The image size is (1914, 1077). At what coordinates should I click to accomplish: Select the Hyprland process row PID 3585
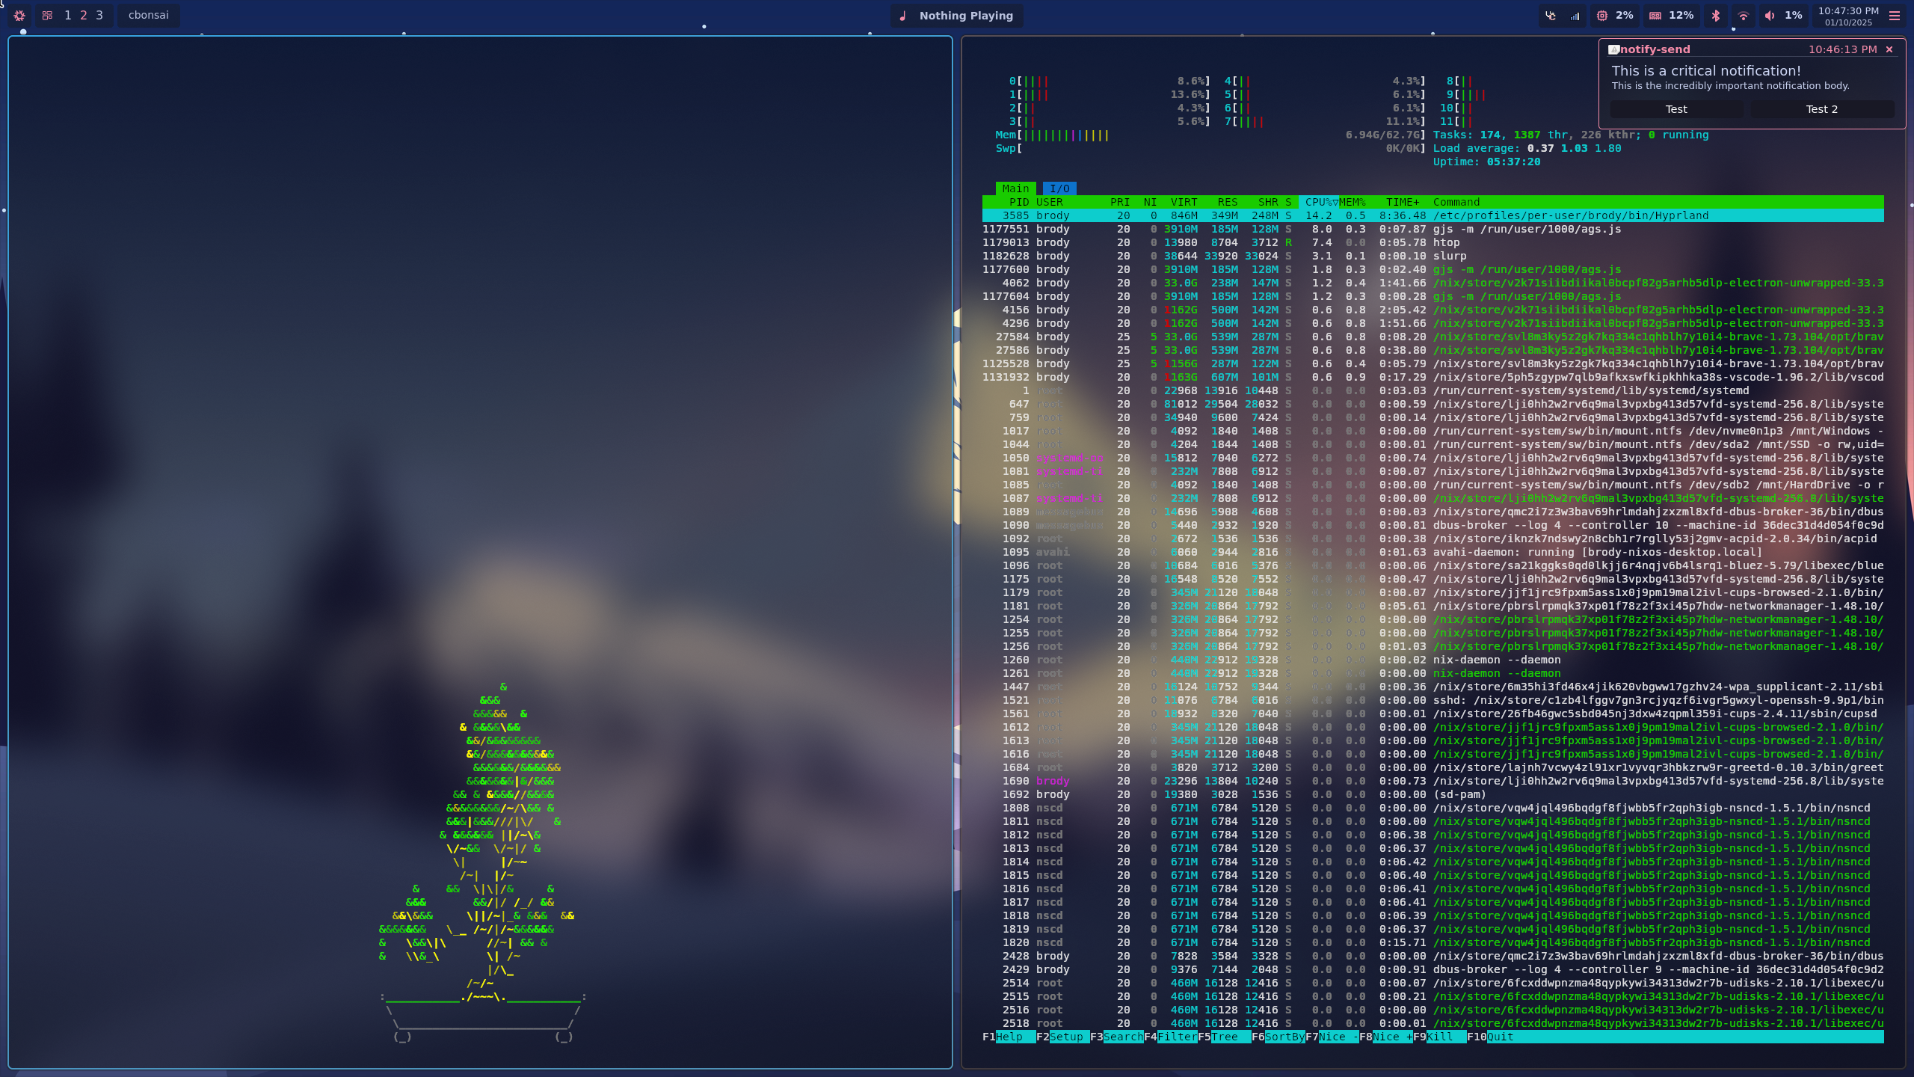tap(1433, 215)
